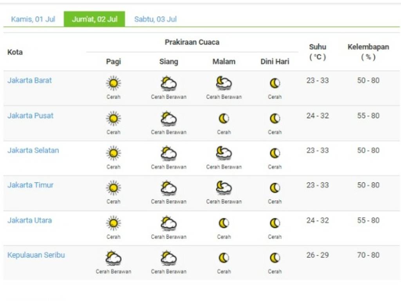Open the Jakarta Barat link
The width and height of the screenshot is (401, 301).
(x=30, y=80)
